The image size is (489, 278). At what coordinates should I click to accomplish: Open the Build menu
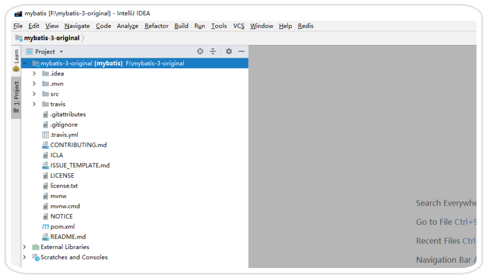click(x=181, y=26)
